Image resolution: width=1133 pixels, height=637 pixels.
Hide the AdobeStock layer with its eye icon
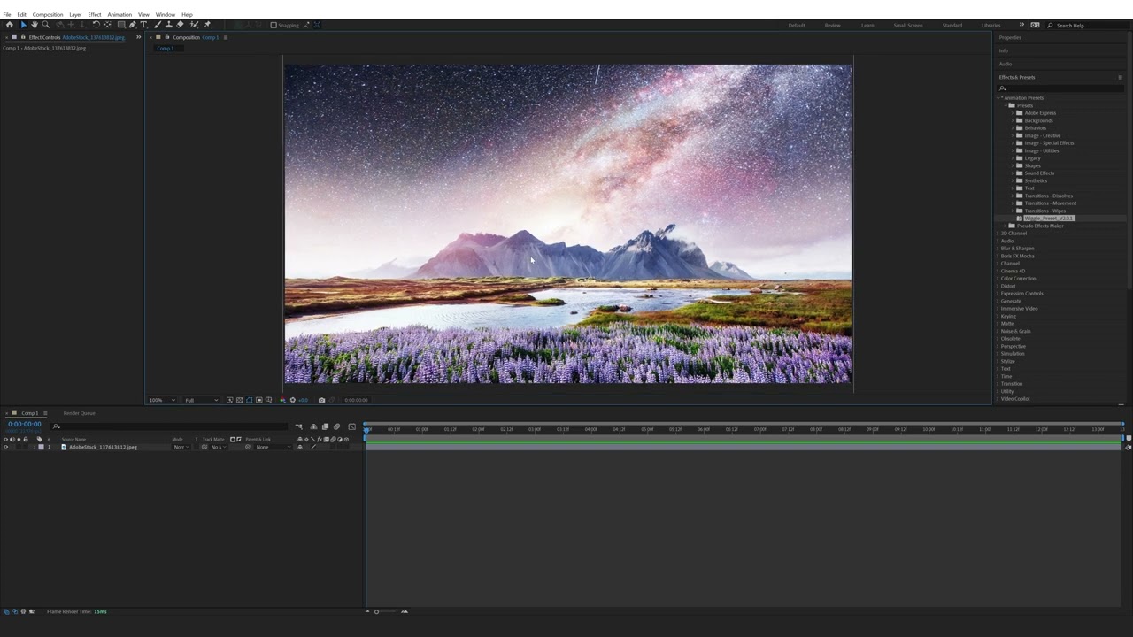pyautogui.click(x=5, y=447)
